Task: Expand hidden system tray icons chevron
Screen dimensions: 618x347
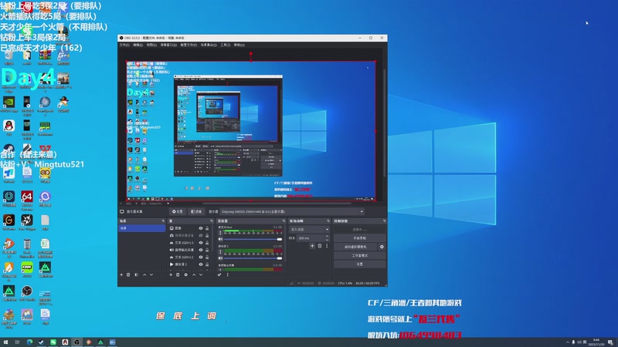Action: tap(568, 342)
